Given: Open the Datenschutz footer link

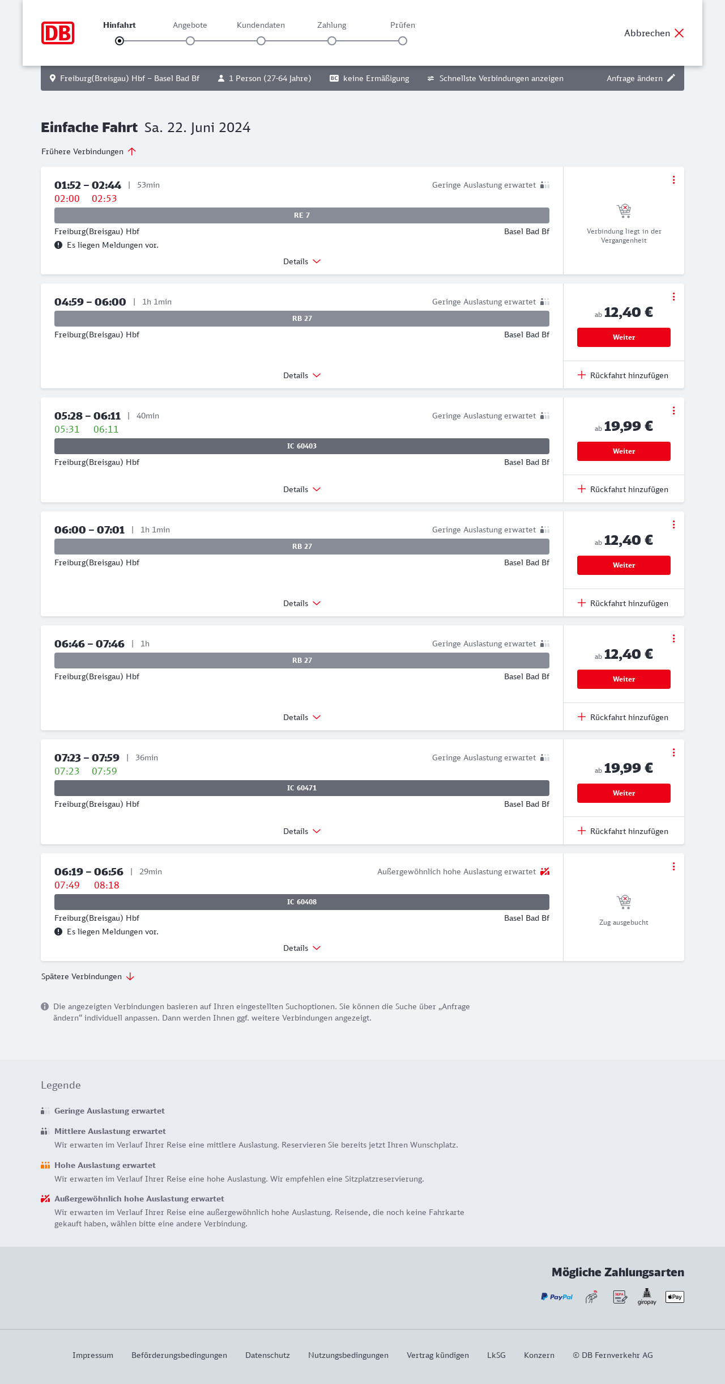Looking at the screenshot, I should point(267,1355).
